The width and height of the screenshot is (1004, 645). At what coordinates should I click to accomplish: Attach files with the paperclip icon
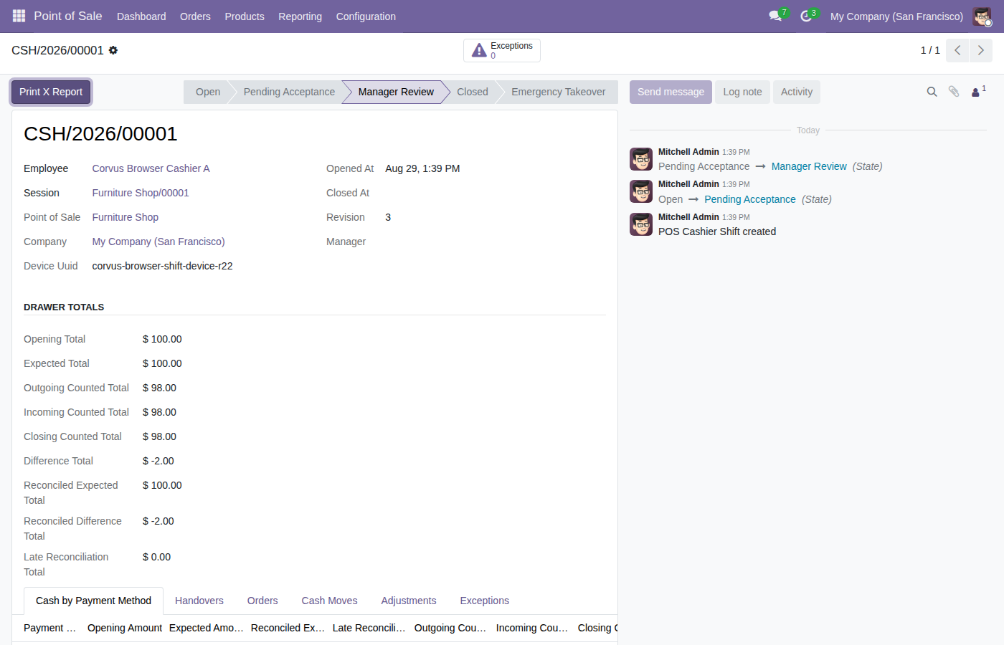[954, 92]
